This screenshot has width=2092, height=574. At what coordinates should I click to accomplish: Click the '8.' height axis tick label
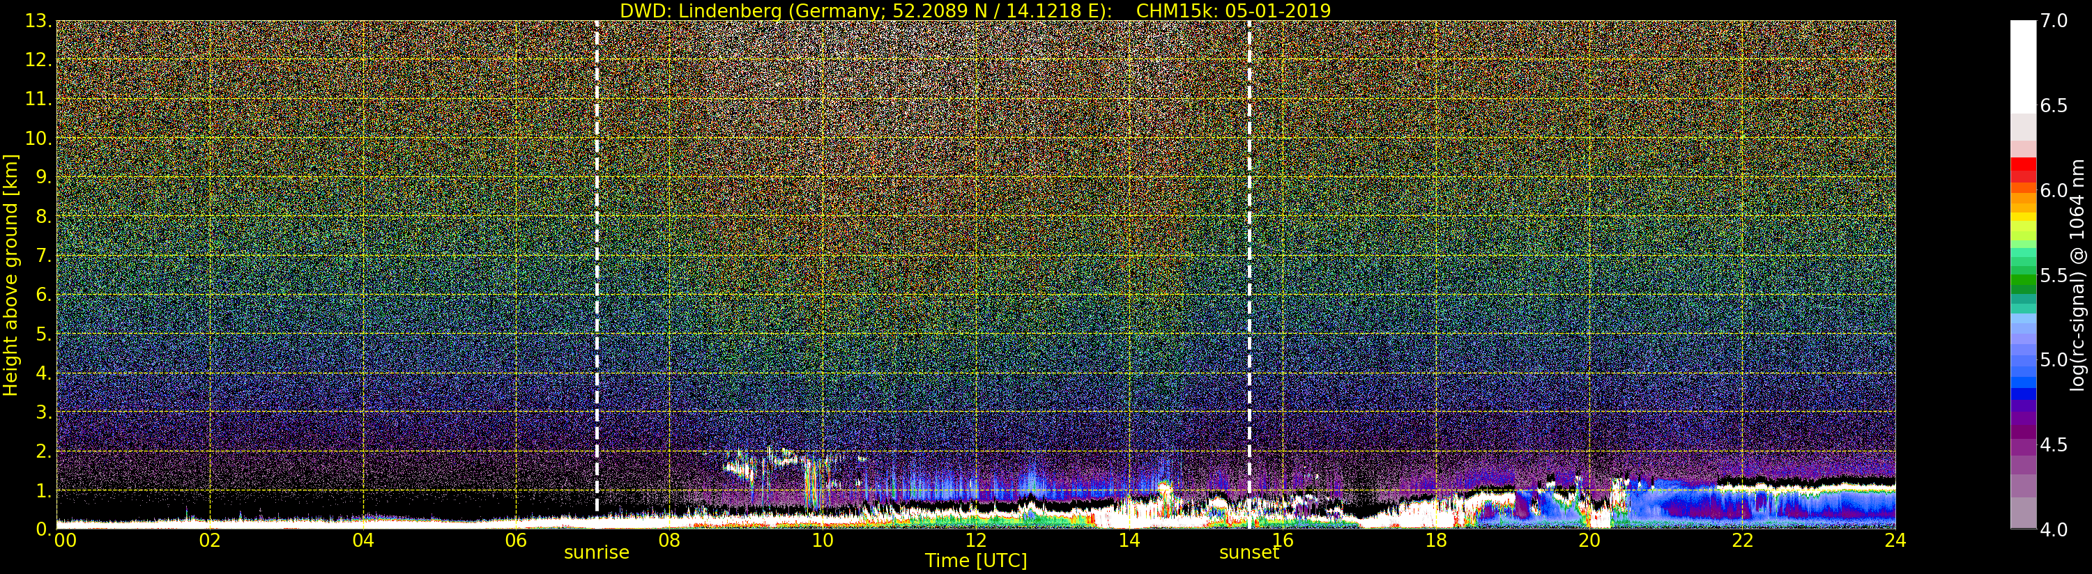44,217
